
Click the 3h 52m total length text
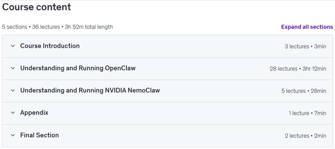point(89,27)
